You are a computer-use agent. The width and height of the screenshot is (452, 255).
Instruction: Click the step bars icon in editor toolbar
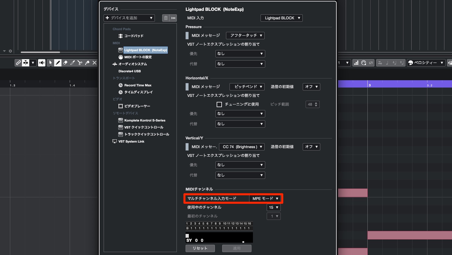click(x=356, y=63)
